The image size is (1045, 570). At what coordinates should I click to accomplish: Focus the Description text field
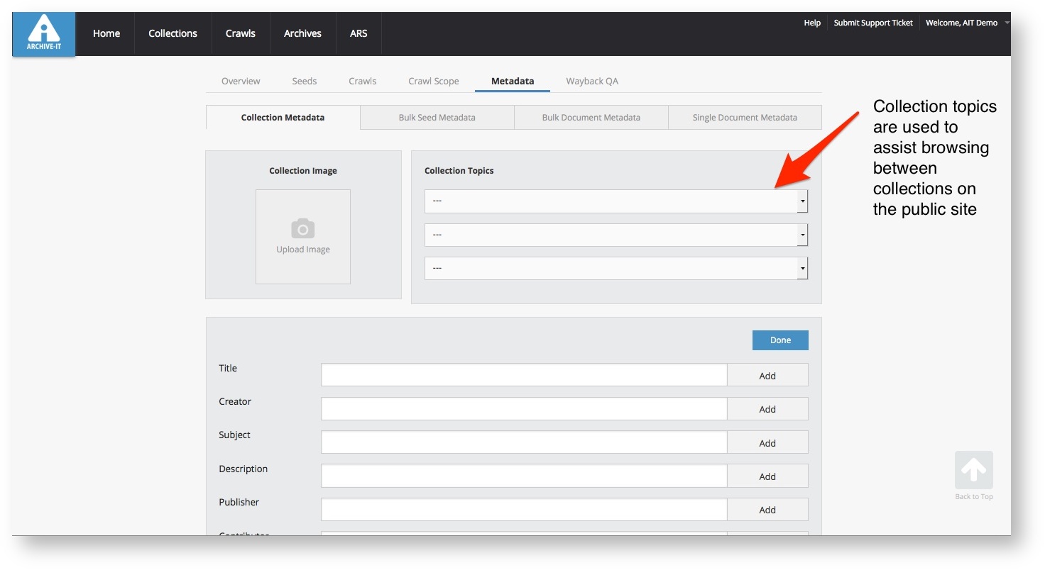coord(523,476)
